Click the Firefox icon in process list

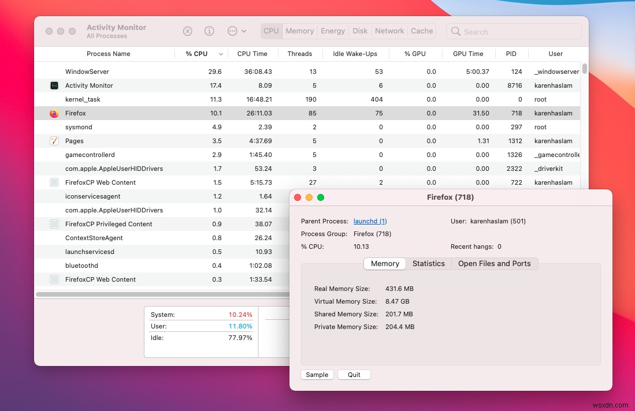pos(54,114)
